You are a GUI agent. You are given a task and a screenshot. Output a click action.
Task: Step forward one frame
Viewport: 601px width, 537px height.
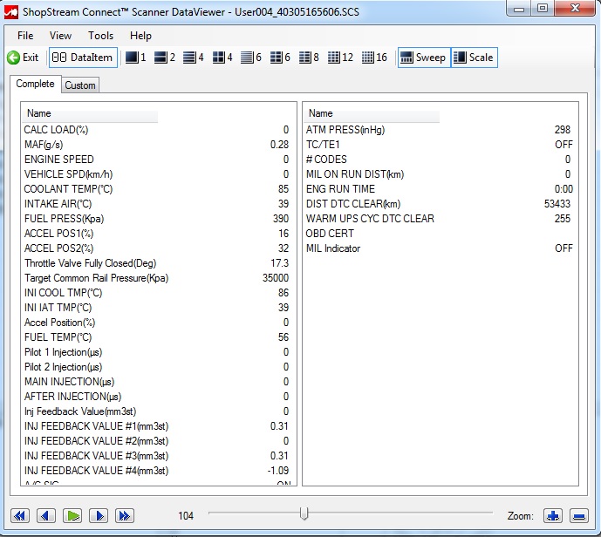[x=99, y=515]
